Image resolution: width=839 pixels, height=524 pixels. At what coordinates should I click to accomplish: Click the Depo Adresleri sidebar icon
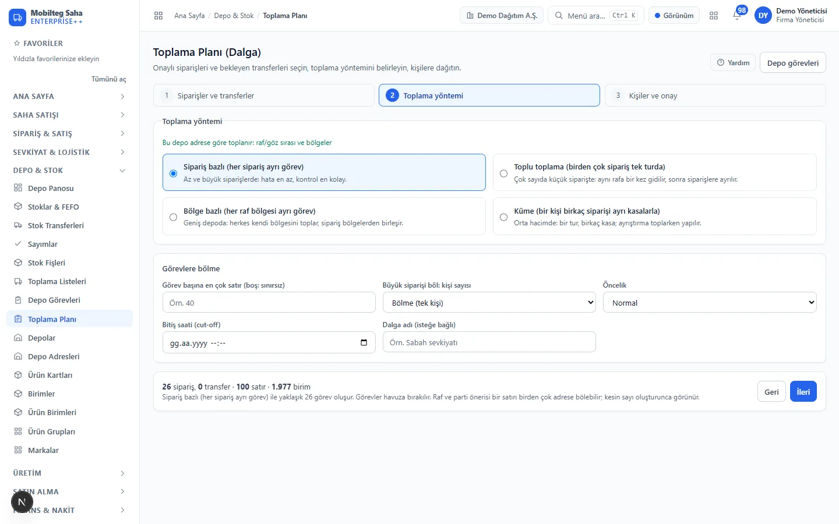tap(18, 356)
